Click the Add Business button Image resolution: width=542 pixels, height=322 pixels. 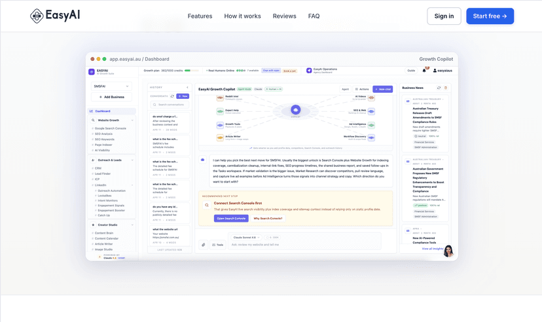coord(111,97)
